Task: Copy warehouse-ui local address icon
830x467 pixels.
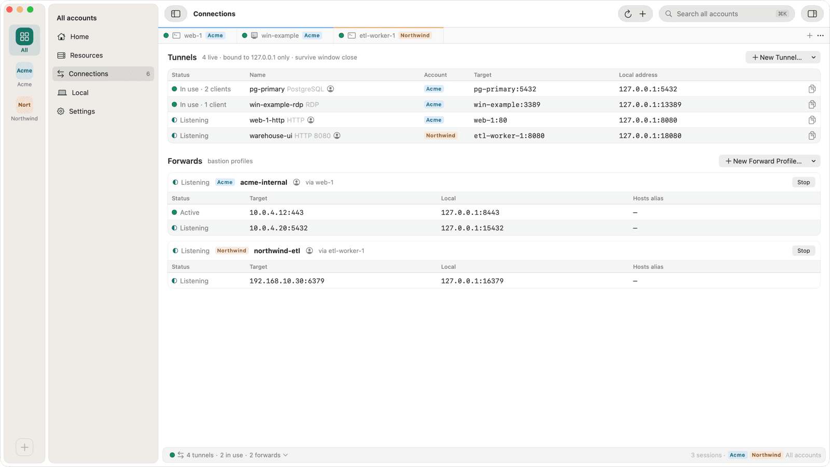Action: coord(812,136)
